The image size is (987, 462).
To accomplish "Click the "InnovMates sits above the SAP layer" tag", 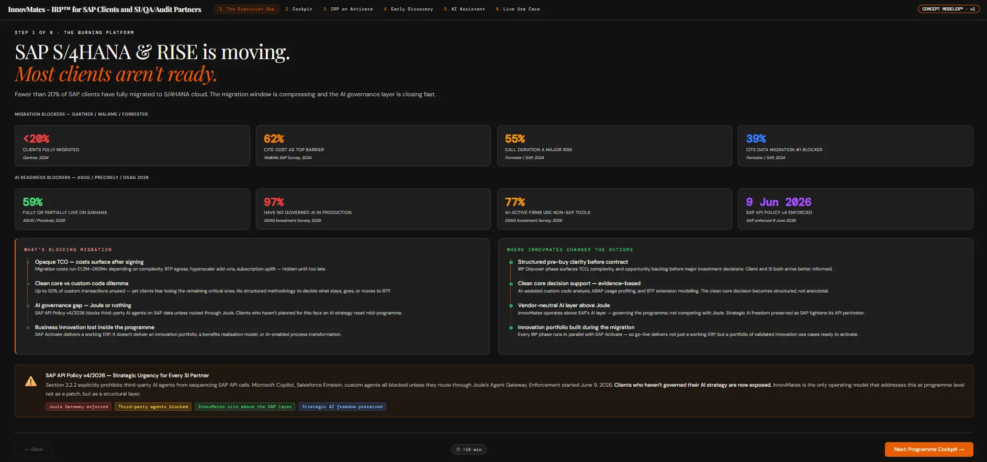I will (x=245, y=407).
